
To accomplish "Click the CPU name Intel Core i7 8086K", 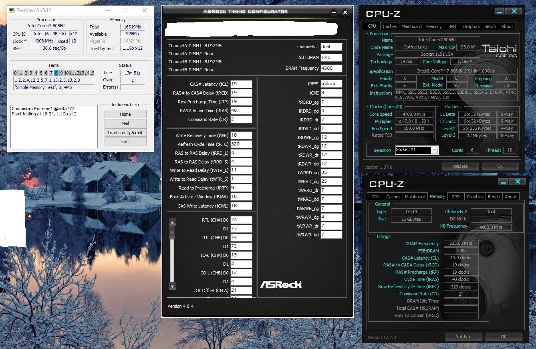I will (x=437, y=40).
